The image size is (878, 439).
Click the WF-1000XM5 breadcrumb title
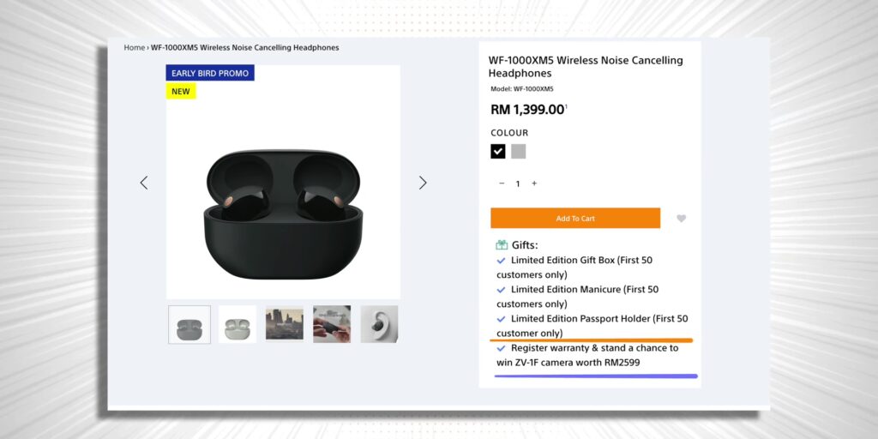coord(244,48)
